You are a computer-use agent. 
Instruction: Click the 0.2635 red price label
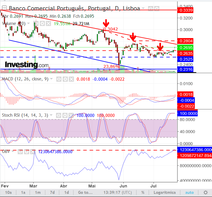tap(185, 53)
